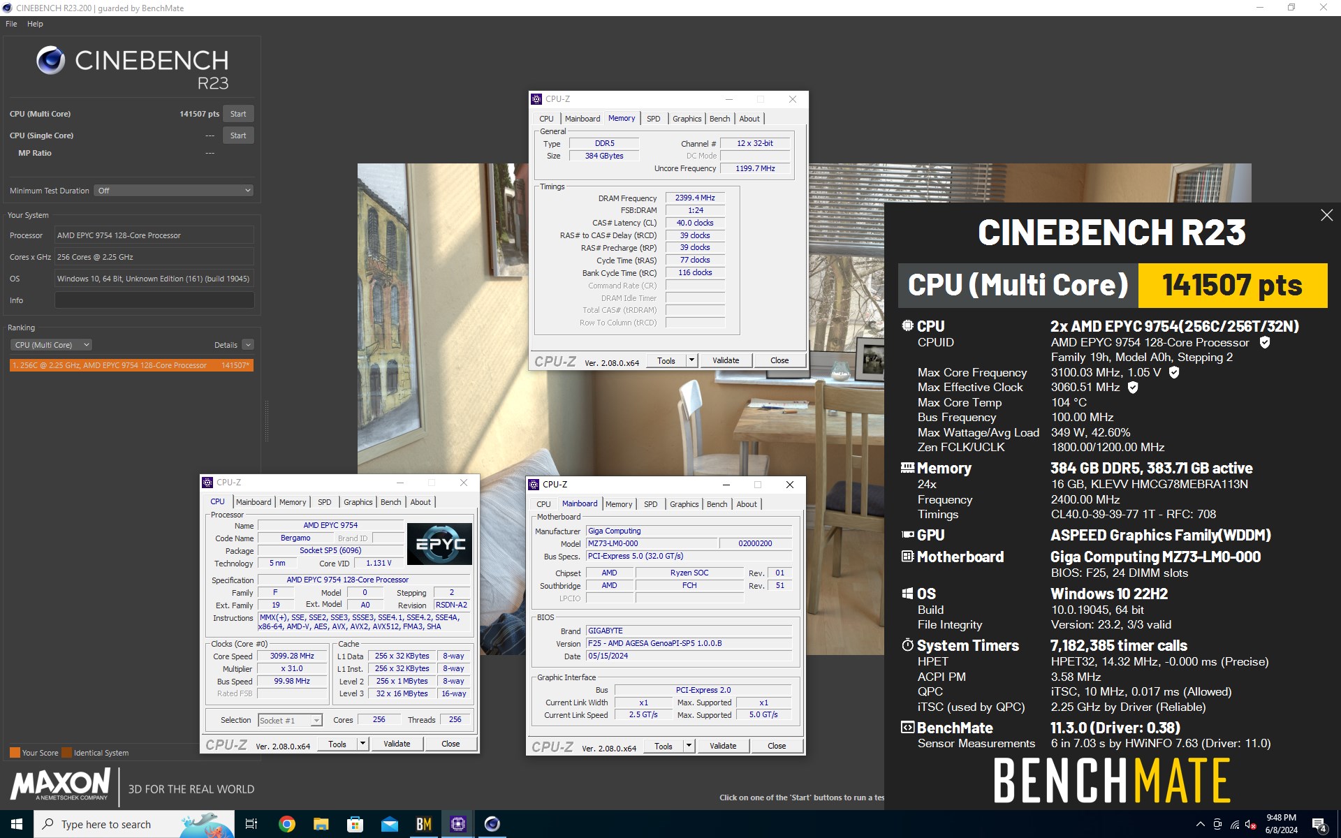Click the orange Your Score legend swatch

(x=15, y=753)
